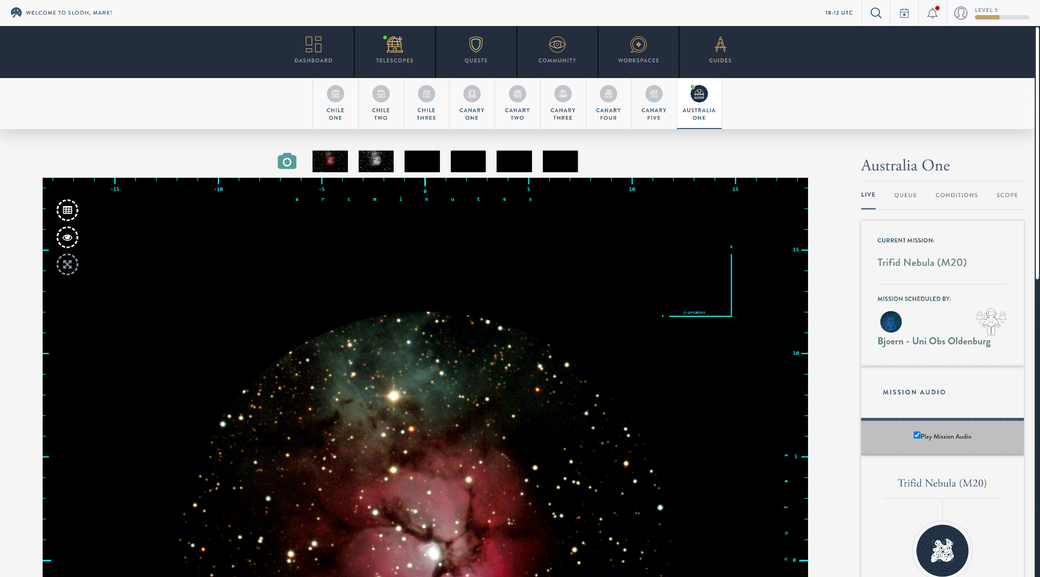Click the nebula object type icon
The width and height of the screenshot is (1040, 577).
coord(942,550)
